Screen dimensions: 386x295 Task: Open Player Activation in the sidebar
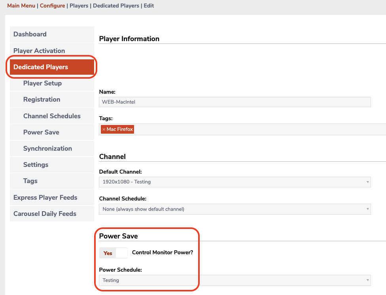click(52, 51)
